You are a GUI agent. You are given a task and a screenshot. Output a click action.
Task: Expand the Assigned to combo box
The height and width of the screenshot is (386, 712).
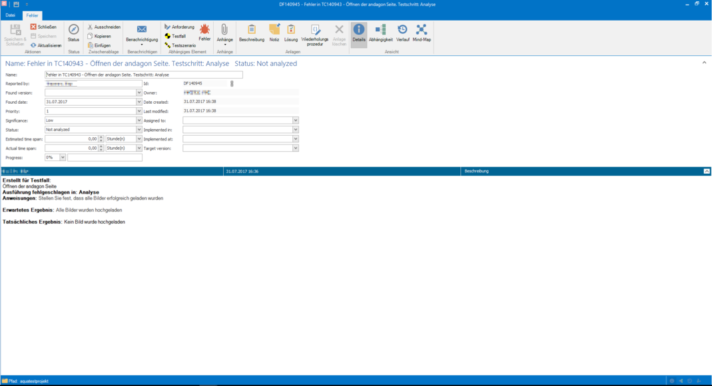[x=296, y=120]
